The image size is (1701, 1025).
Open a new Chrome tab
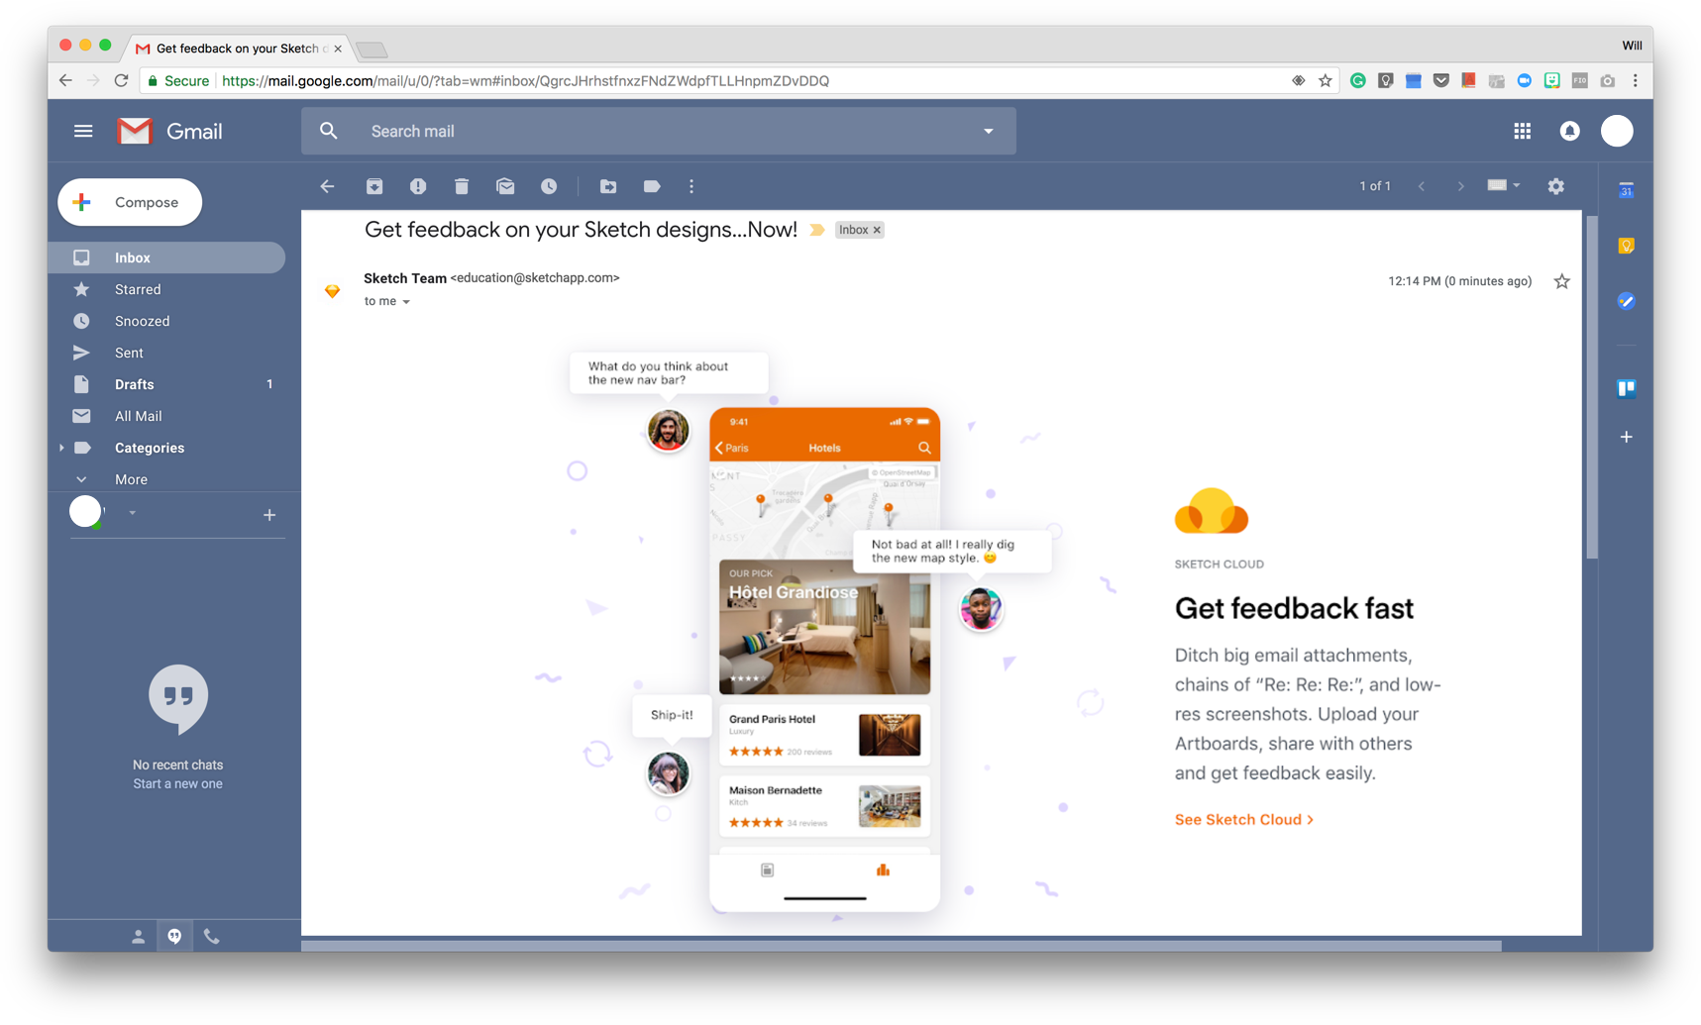coord(372,49)
